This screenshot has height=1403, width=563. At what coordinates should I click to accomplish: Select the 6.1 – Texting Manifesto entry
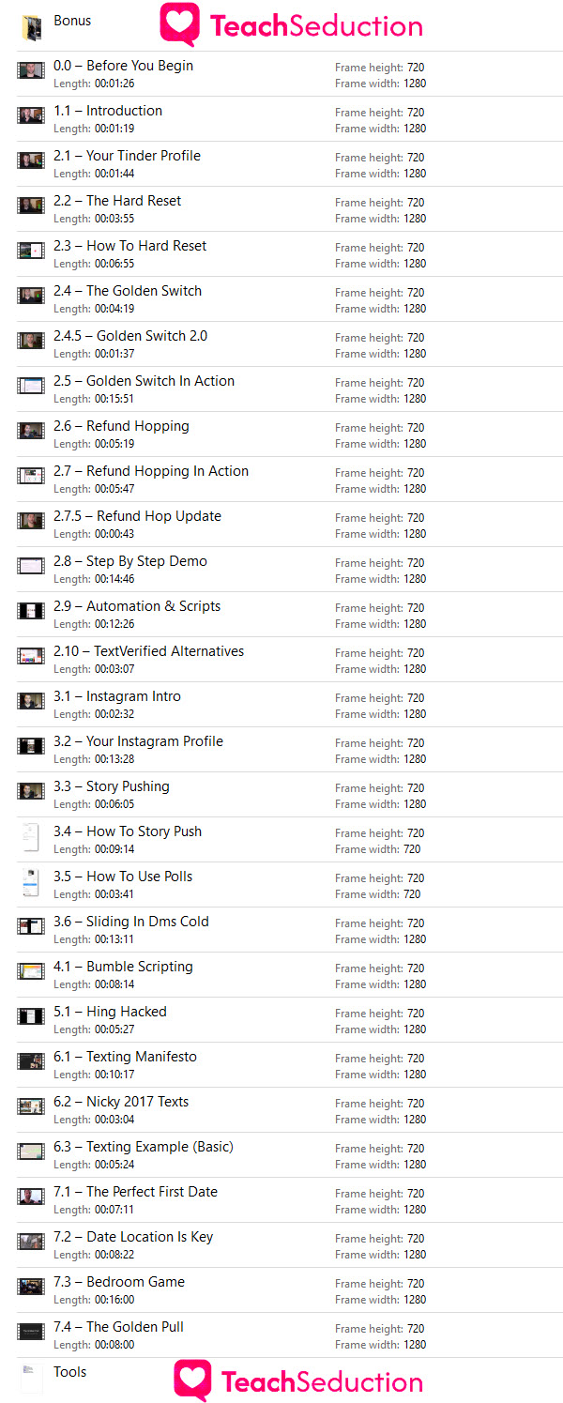(281, 1064)
